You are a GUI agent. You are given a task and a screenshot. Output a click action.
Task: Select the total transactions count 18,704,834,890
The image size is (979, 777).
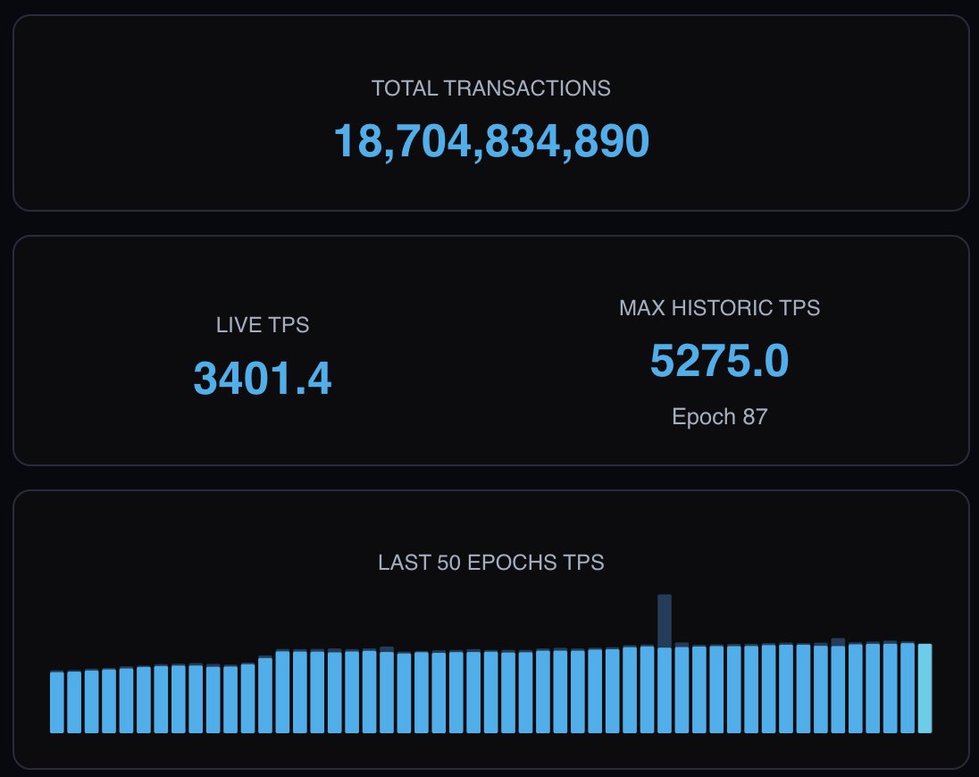(489, 140)
